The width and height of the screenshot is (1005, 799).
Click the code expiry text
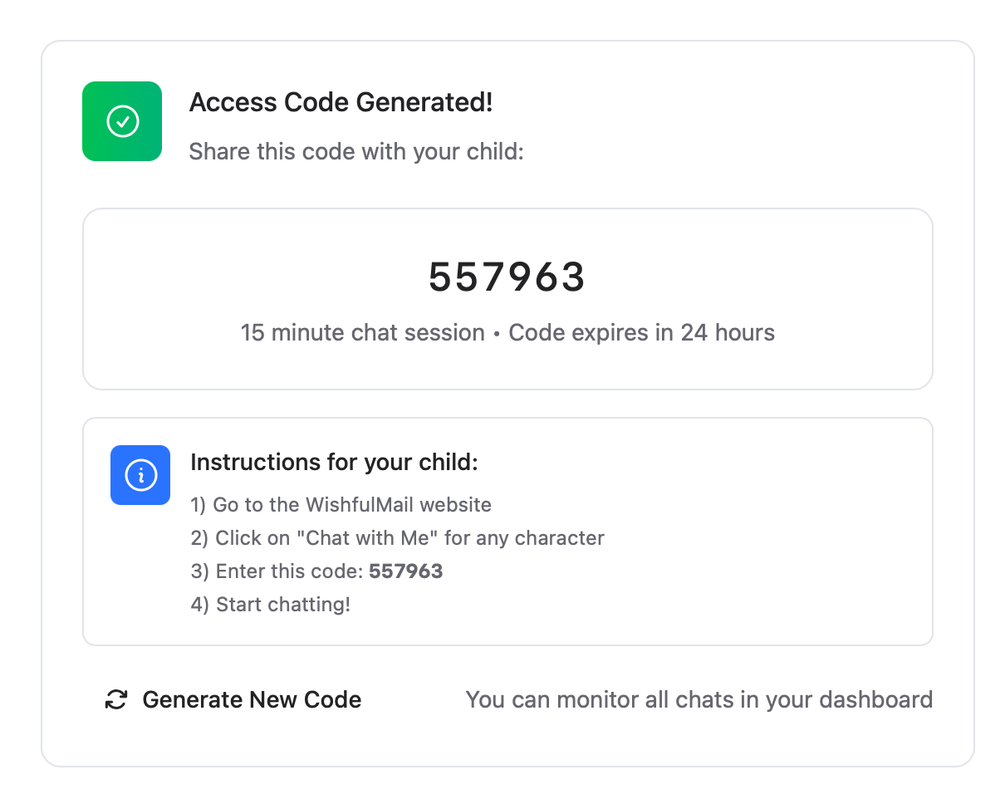click(x=642, y=332)
